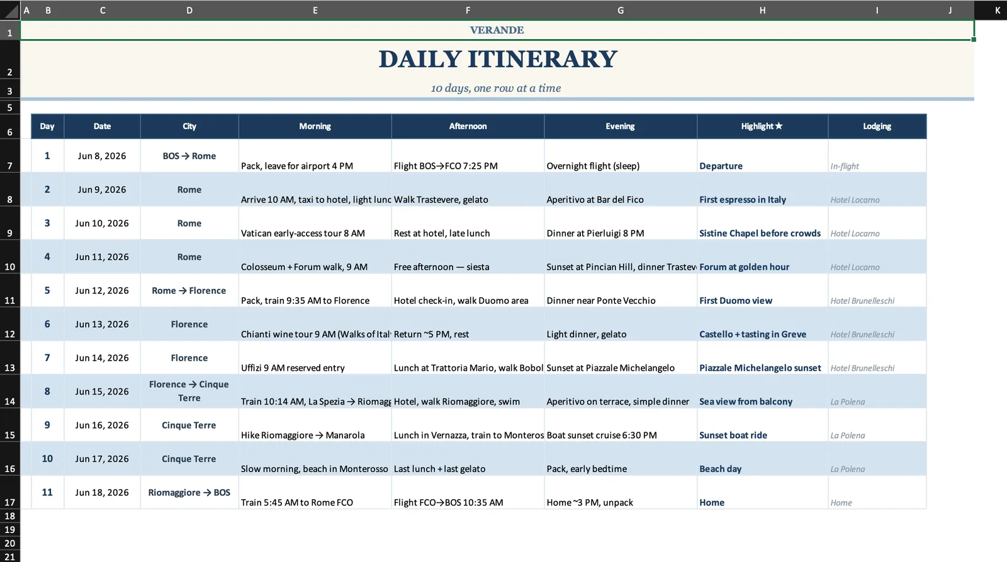Select 'First Duomo view' cell
Image resolution: width=1007 pixels, height=562 pixels.
pos(762,291)
